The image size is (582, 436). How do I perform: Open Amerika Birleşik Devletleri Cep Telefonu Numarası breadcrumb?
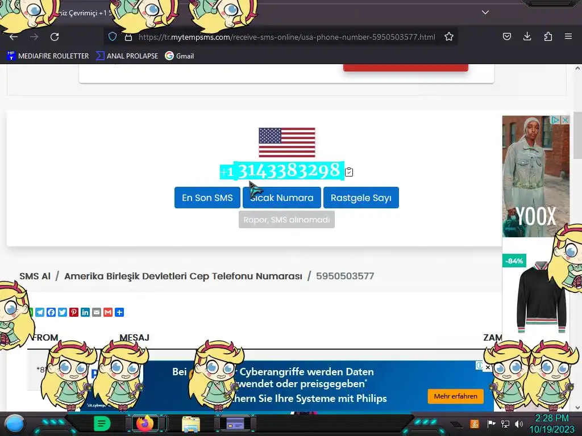pos(183,276)
